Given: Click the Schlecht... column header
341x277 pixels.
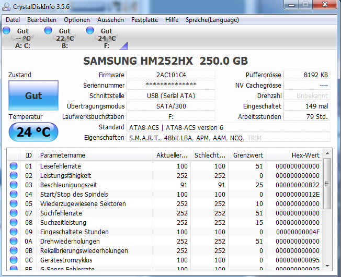Looking at the screenshot, I should point(210,155).
